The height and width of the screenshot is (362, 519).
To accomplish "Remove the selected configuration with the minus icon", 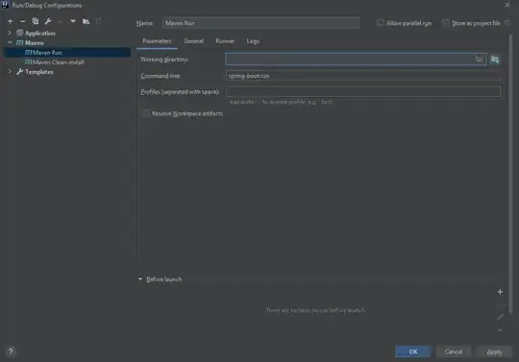I will pyautogui.click(x=22, y=21).
